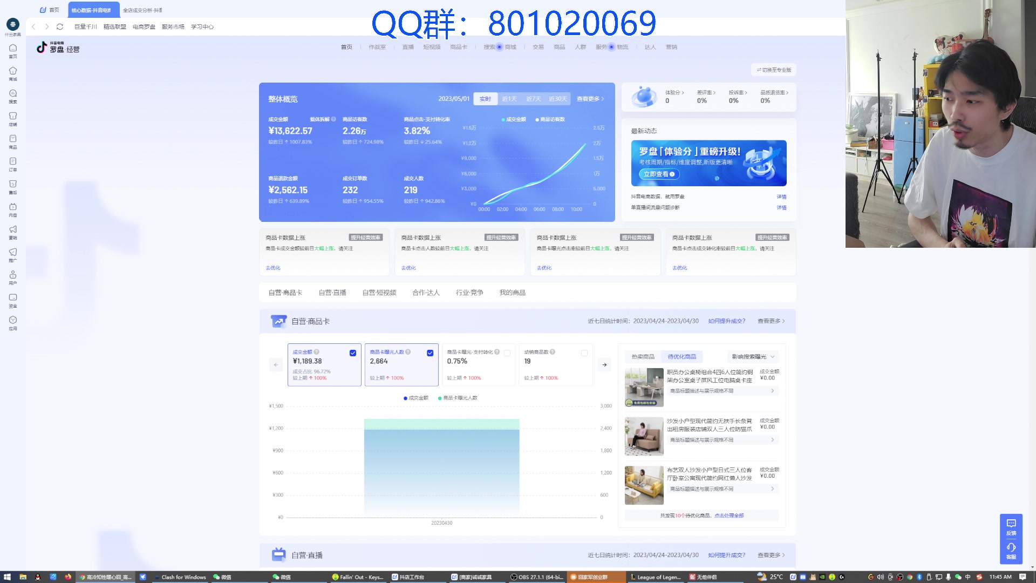Click help icon beside 商品卡曝光人数
The width and height of the screenshot is (1036, 583).
click(408, 352)
